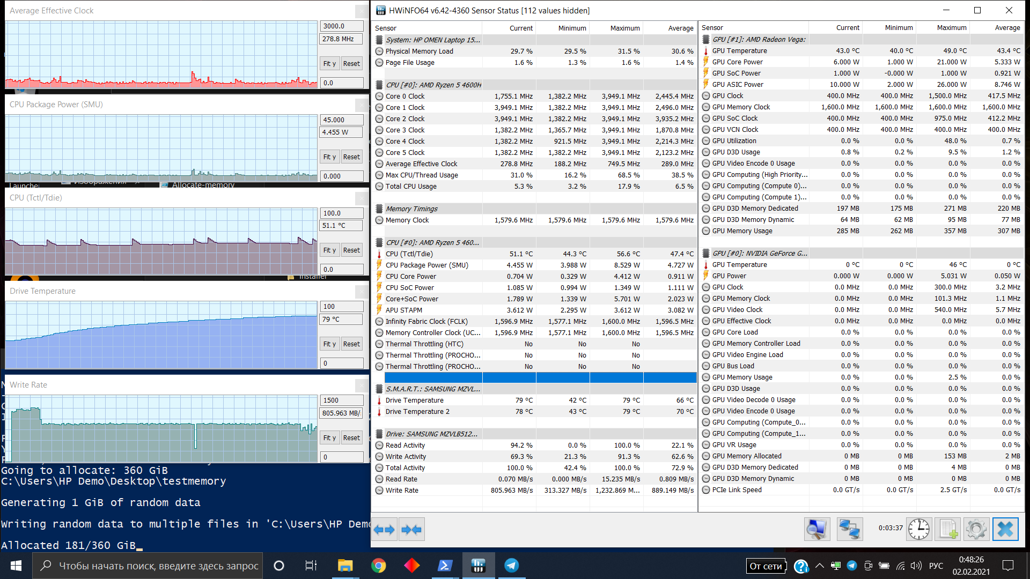
Task: Switch to the PowerShell taskbar window
Action: pyautogui.click(x=445, y=566)
